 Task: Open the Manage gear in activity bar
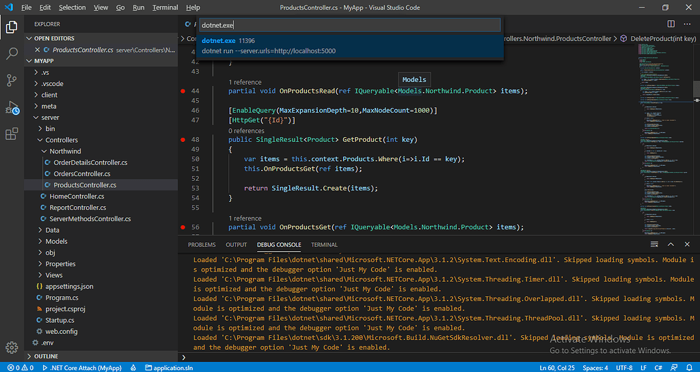pyautogui.click(x=12, y=347)
